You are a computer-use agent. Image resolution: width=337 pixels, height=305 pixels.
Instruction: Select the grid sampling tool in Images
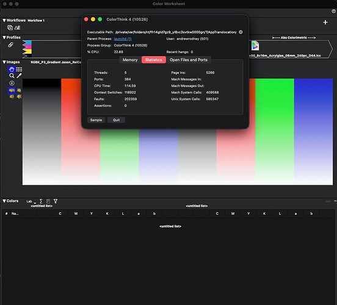[x=19, y=69]
